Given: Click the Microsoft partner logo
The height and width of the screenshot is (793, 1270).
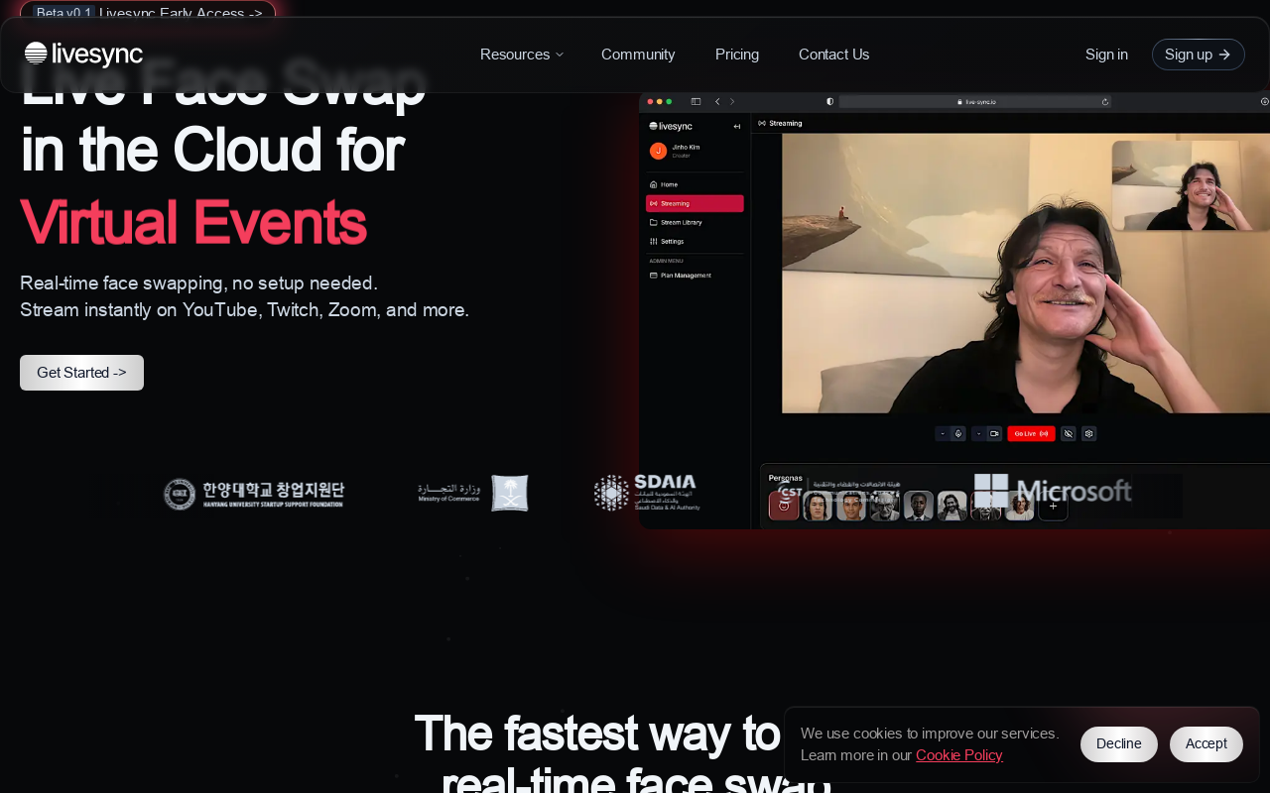Looking at the screenshot, I should [1053, 491].
